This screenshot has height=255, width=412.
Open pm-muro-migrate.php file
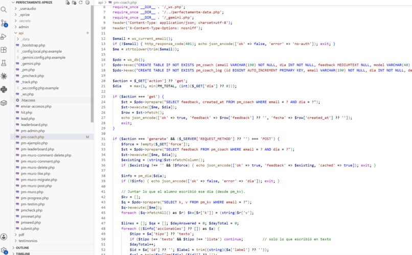39,180
